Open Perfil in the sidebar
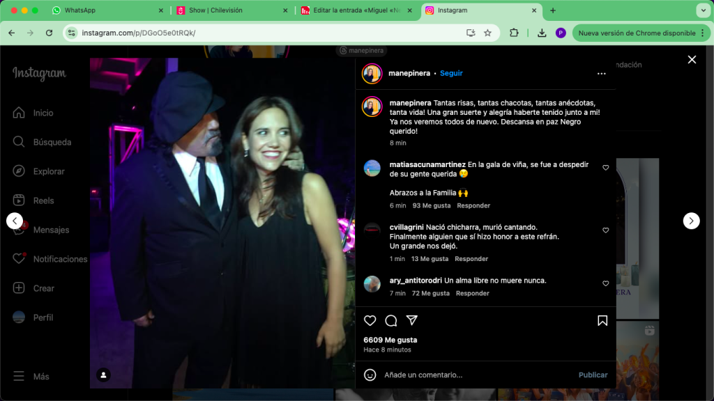This screenshot has width=714, height=401. [33, 317]
